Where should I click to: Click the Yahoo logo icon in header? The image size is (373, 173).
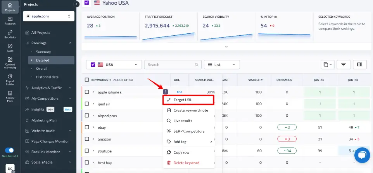pyautogui.click(x=87, y=3)
